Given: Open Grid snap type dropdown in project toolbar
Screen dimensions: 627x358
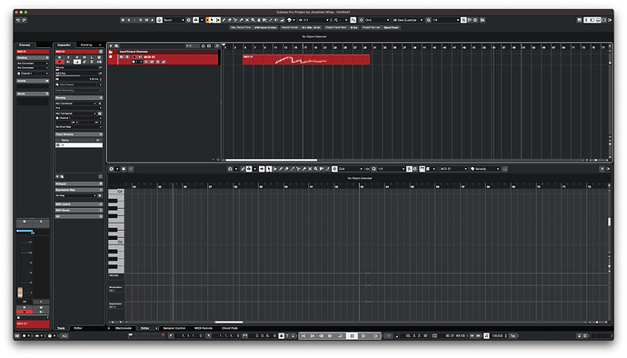Looking at the screenshot, I should (x=377, y=20).
